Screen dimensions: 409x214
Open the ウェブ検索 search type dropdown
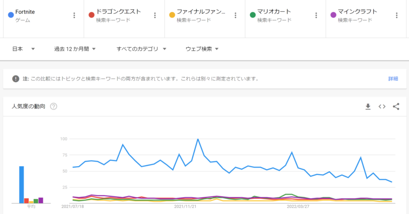pos(202,49)
